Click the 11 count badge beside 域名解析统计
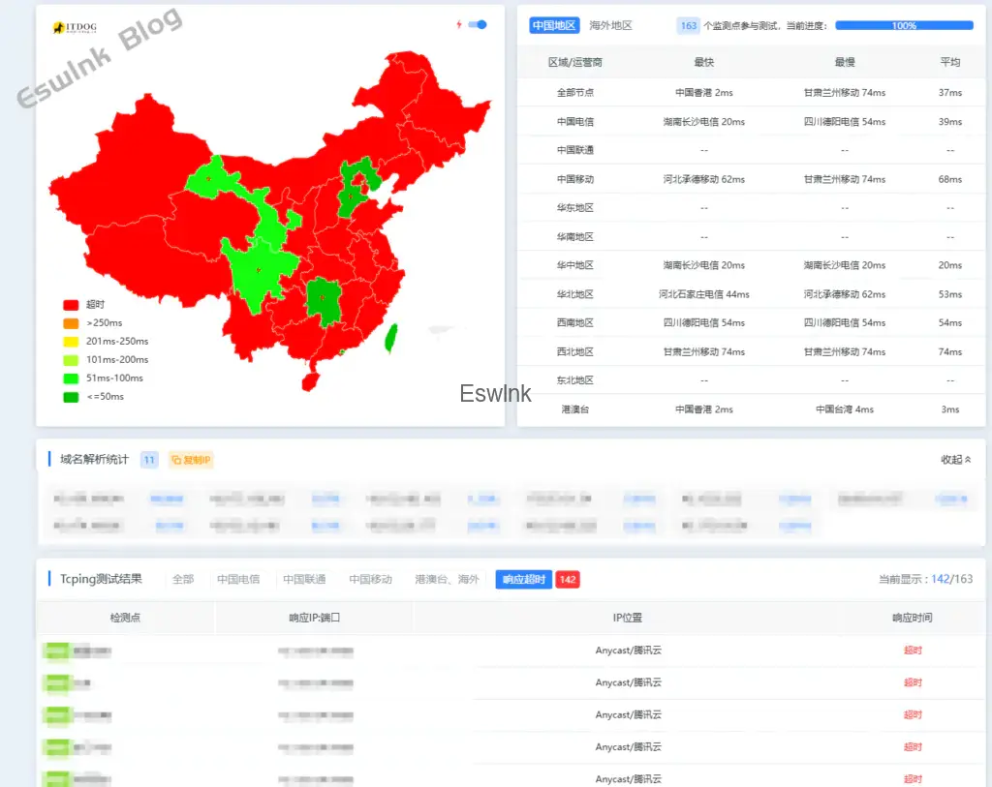This screenshot has height=787, width=992. (149, 460)
